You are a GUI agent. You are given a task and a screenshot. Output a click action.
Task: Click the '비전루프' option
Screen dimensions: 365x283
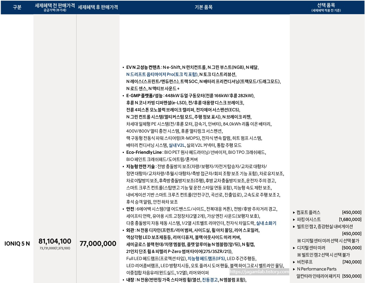coord(305,262)
